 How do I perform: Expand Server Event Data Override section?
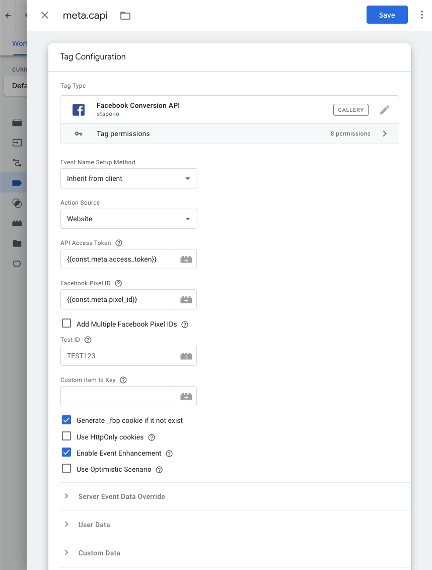pos(121,496)
